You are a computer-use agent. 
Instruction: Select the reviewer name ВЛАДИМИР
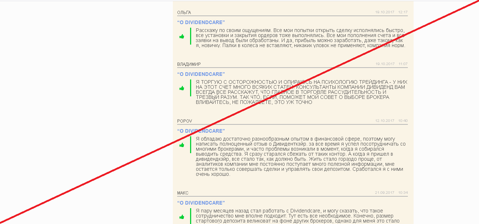[189, 64]
